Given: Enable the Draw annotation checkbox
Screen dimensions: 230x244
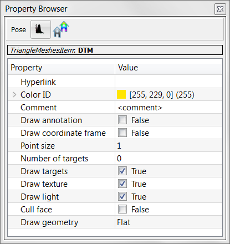Looking at the screenshot, I should click(122, 120).
